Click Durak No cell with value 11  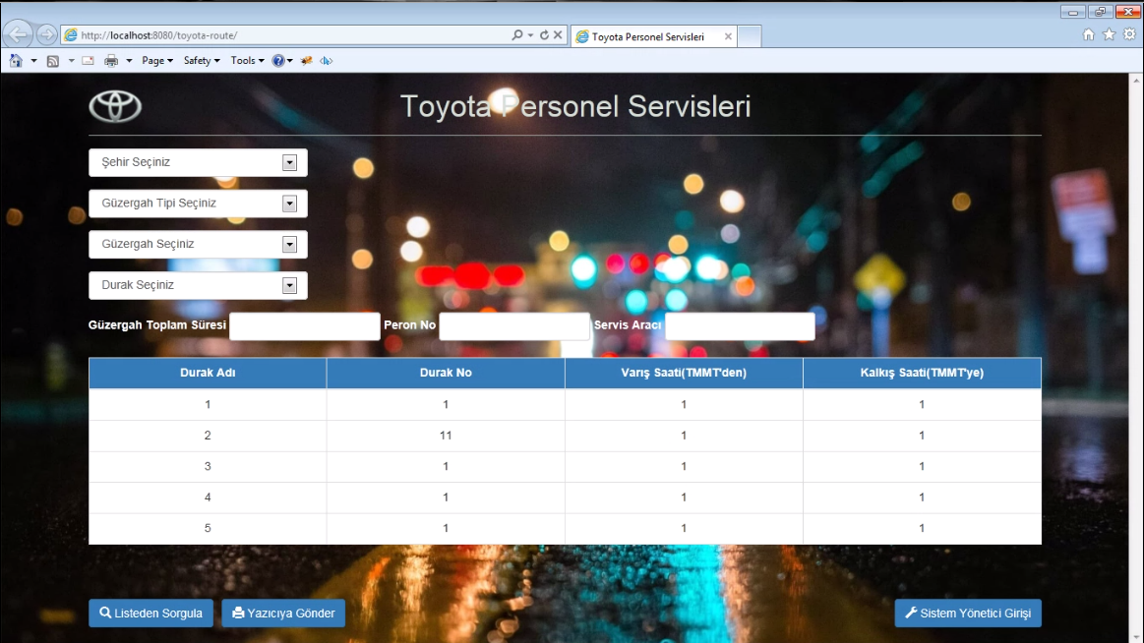coord(446,436)
